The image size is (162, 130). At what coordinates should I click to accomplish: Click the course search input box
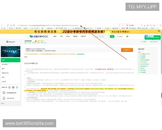point(101,37)
